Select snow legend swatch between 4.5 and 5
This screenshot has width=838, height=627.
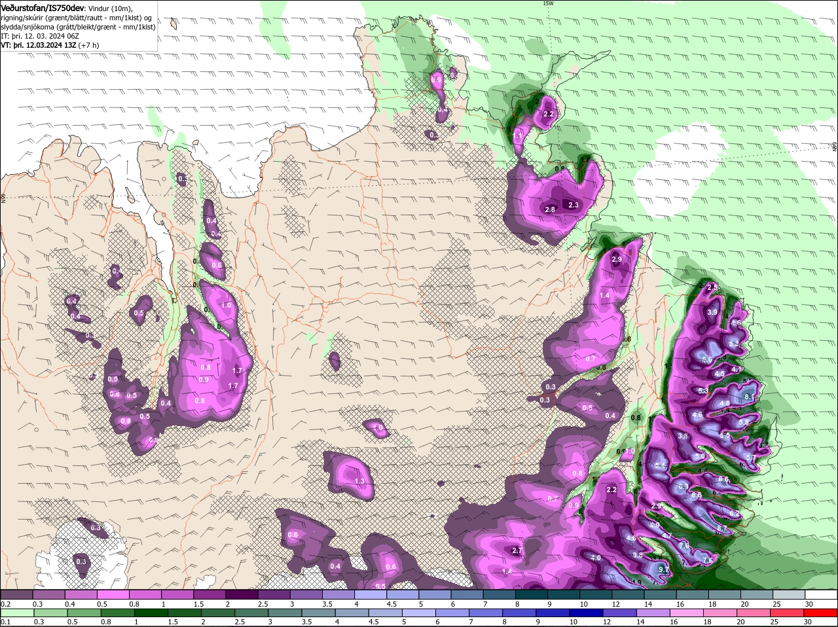tap(403, 594)
